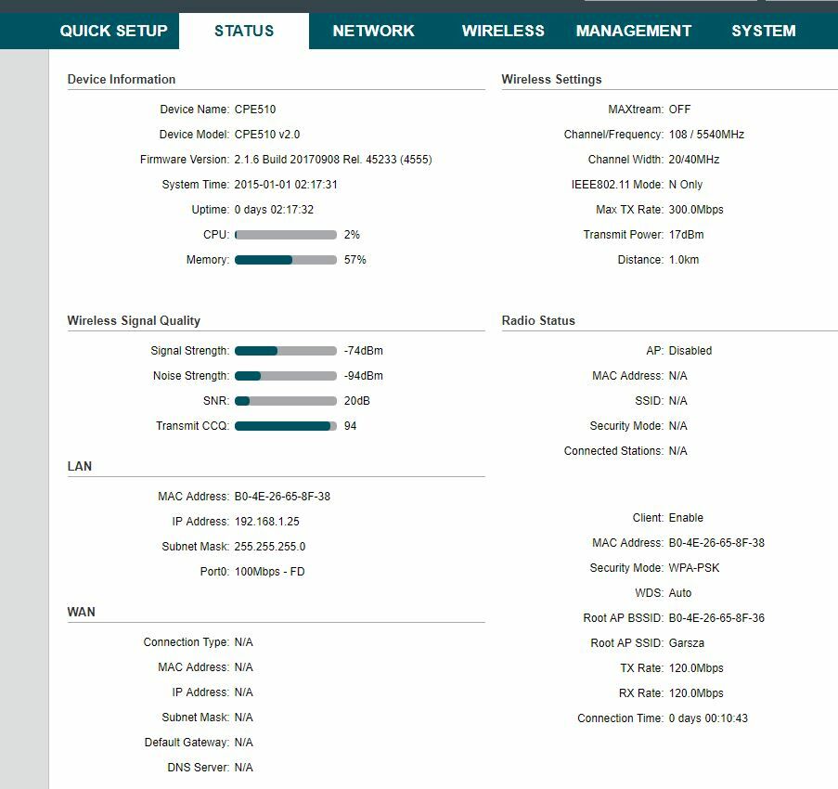Click the AP status Disabled
This screenshot has height=789, width=838.
690,351
